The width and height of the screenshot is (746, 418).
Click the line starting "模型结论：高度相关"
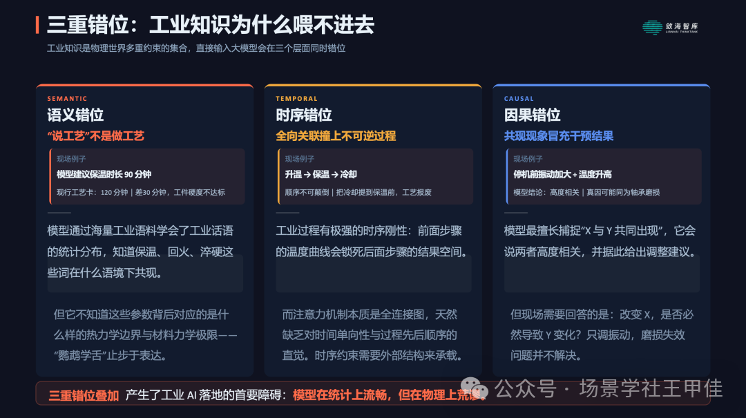pos(586,192)
